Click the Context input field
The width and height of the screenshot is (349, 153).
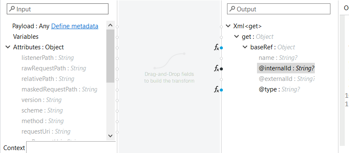71,147
